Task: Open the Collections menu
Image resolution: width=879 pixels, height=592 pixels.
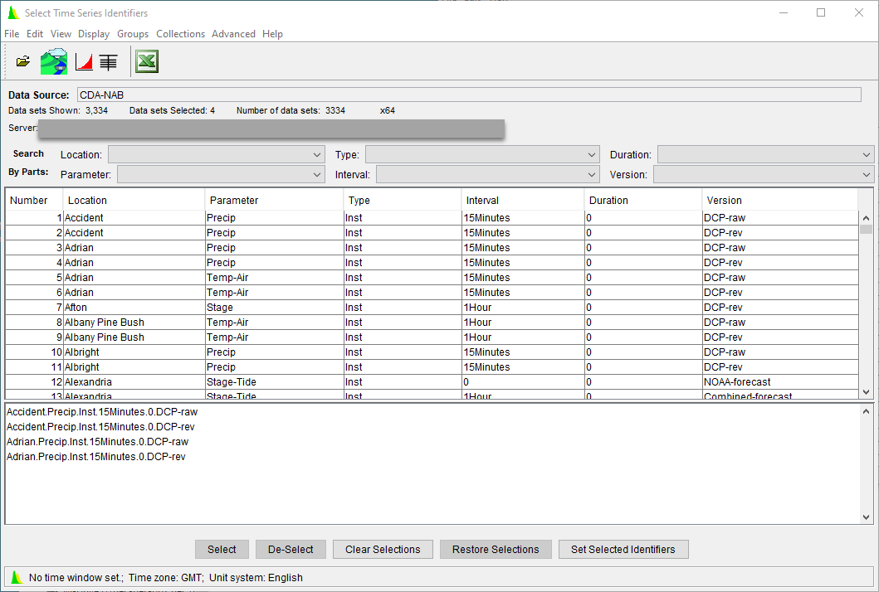Action: pos(180,34)
